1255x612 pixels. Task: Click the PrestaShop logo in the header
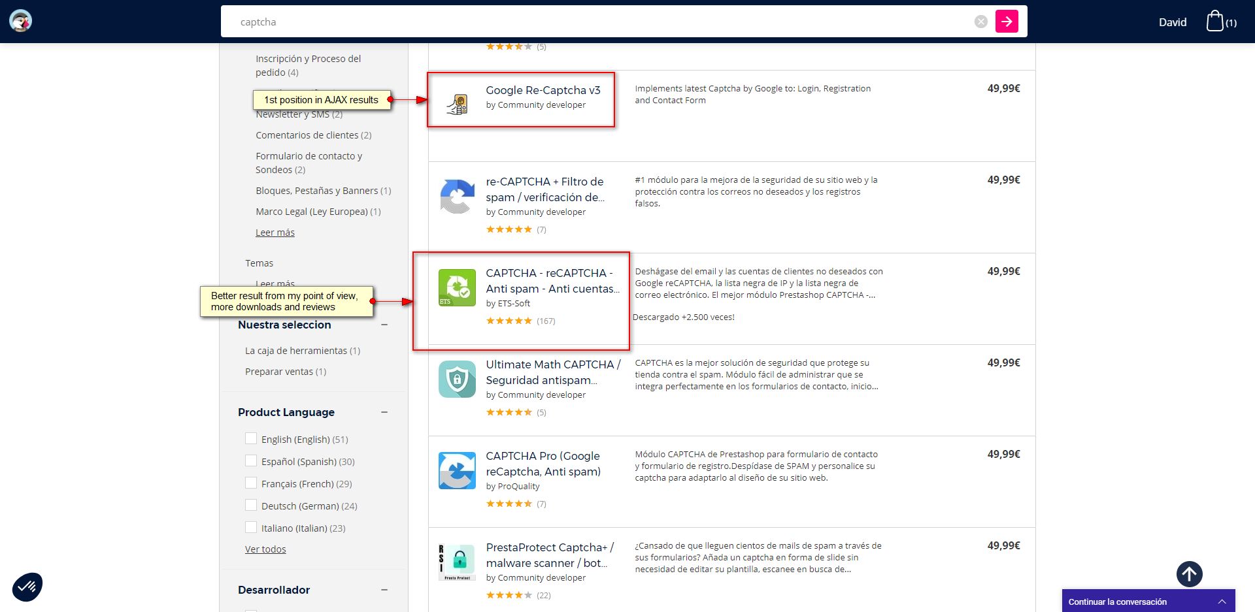pyautogui.click(x=21, y=21)
